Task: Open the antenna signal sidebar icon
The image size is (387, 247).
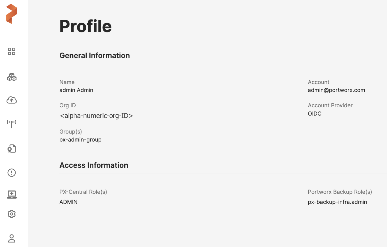Action: [x=12, y=123]
